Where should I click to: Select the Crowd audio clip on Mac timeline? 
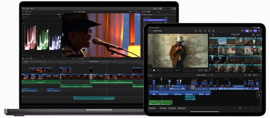tap(94, 98)
